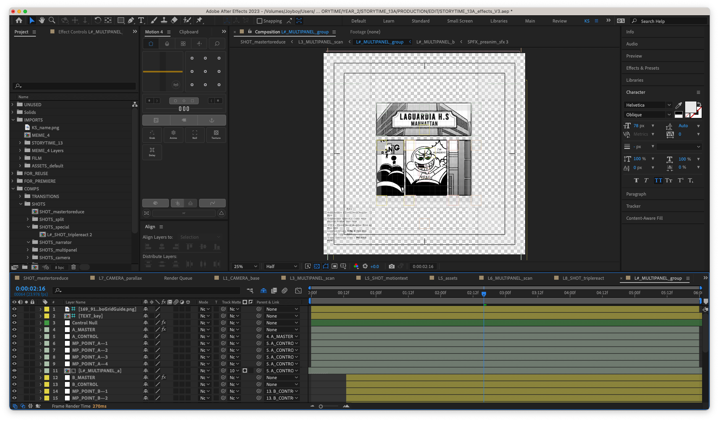
Task: Toggle transparency grid in viewer
Action: click(317, 266)
